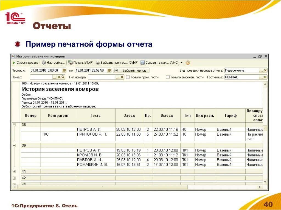Click the Вид разм. column header
The width and height of the screenshot is (281, 210).
pos(205,116)
